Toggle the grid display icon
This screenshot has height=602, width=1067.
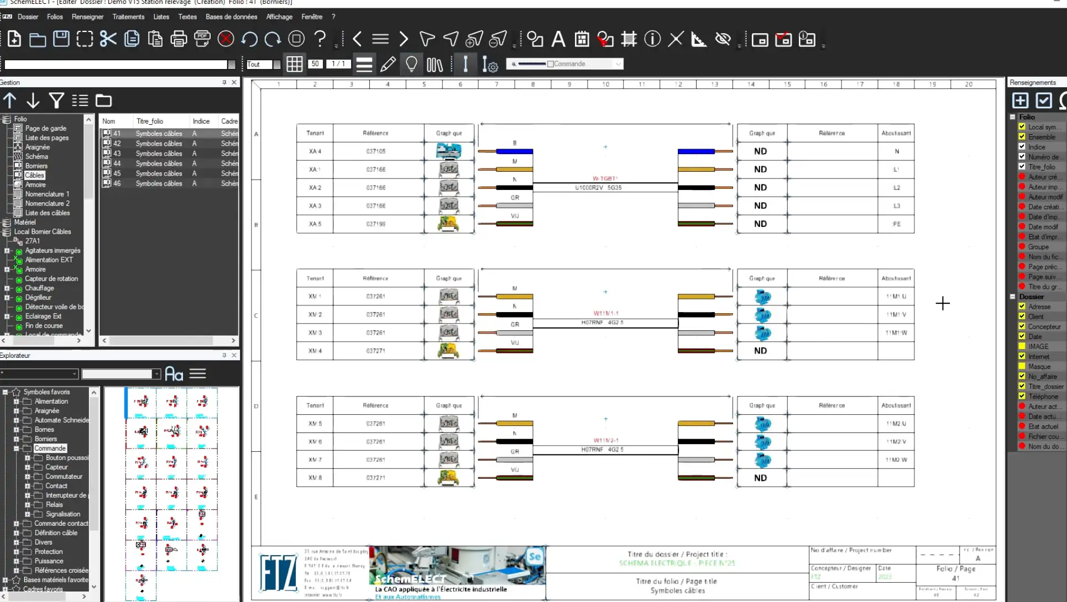pyautogui.click(x=294, y=65)
